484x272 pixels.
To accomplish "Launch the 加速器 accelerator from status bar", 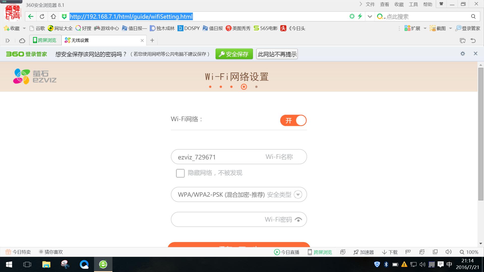I will coord(364,252).
